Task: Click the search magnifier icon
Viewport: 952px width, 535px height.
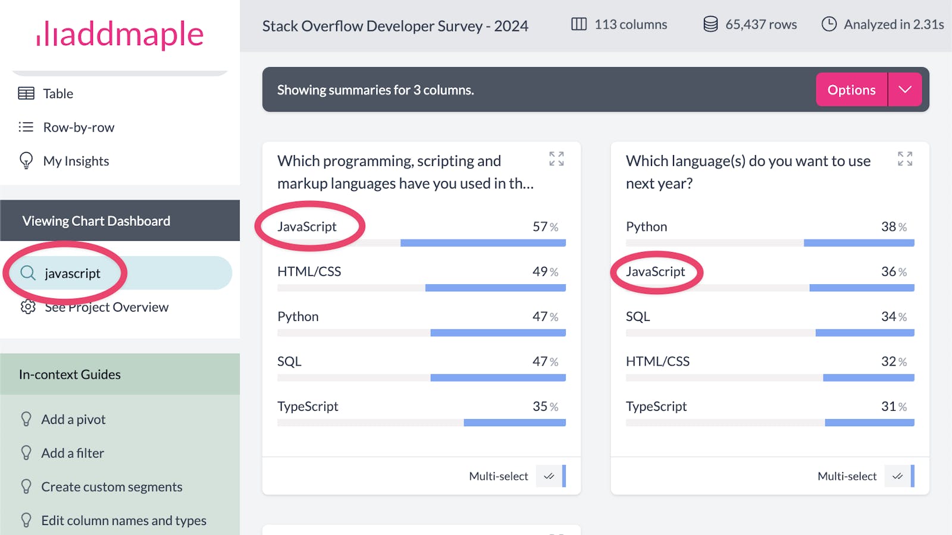Action: point(28,273)
